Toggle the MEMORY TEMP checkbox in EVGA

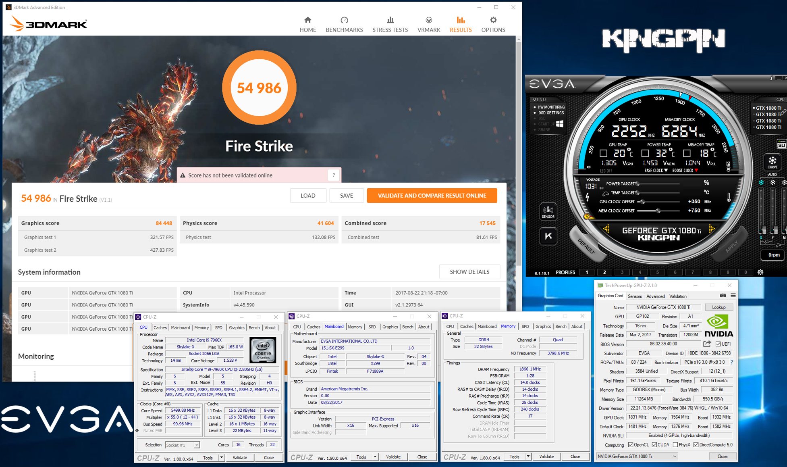click(687, 154)
